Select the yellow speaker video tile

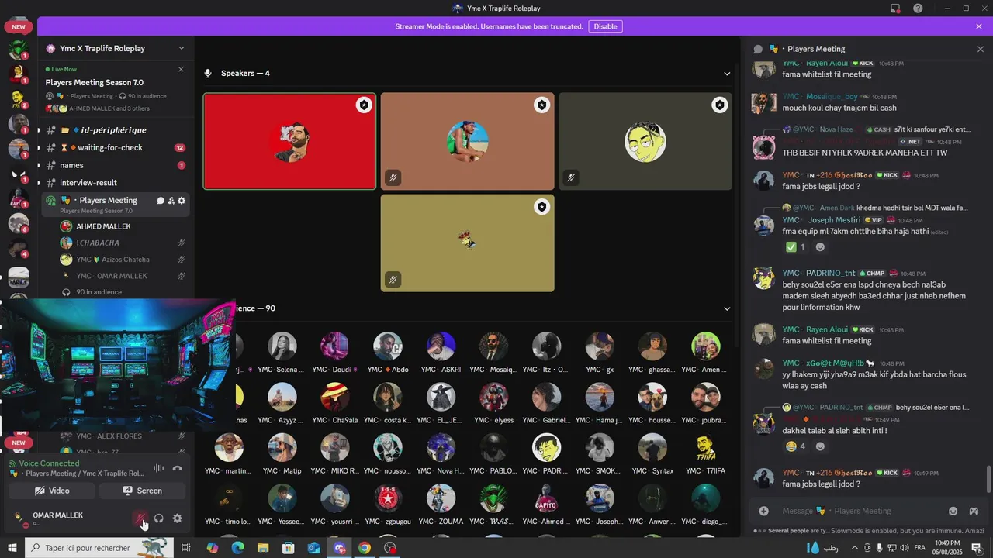[x=467, y=243]
